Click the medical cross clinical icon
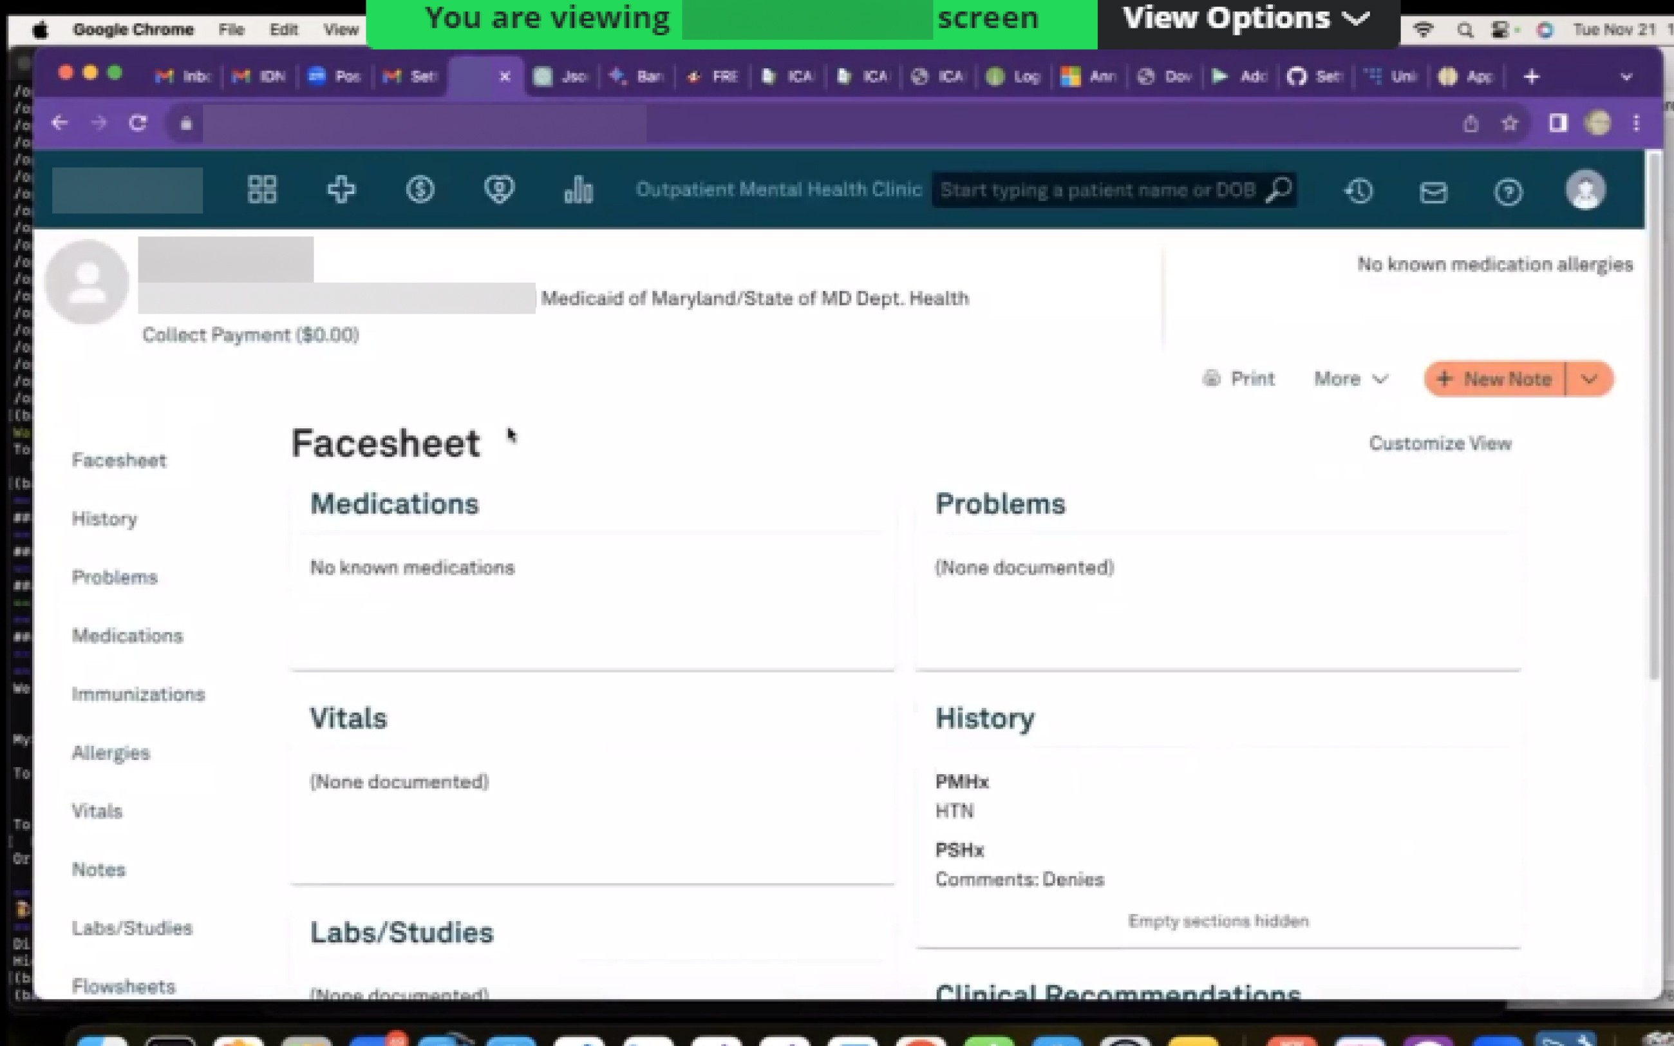 [x=341, y=189]
